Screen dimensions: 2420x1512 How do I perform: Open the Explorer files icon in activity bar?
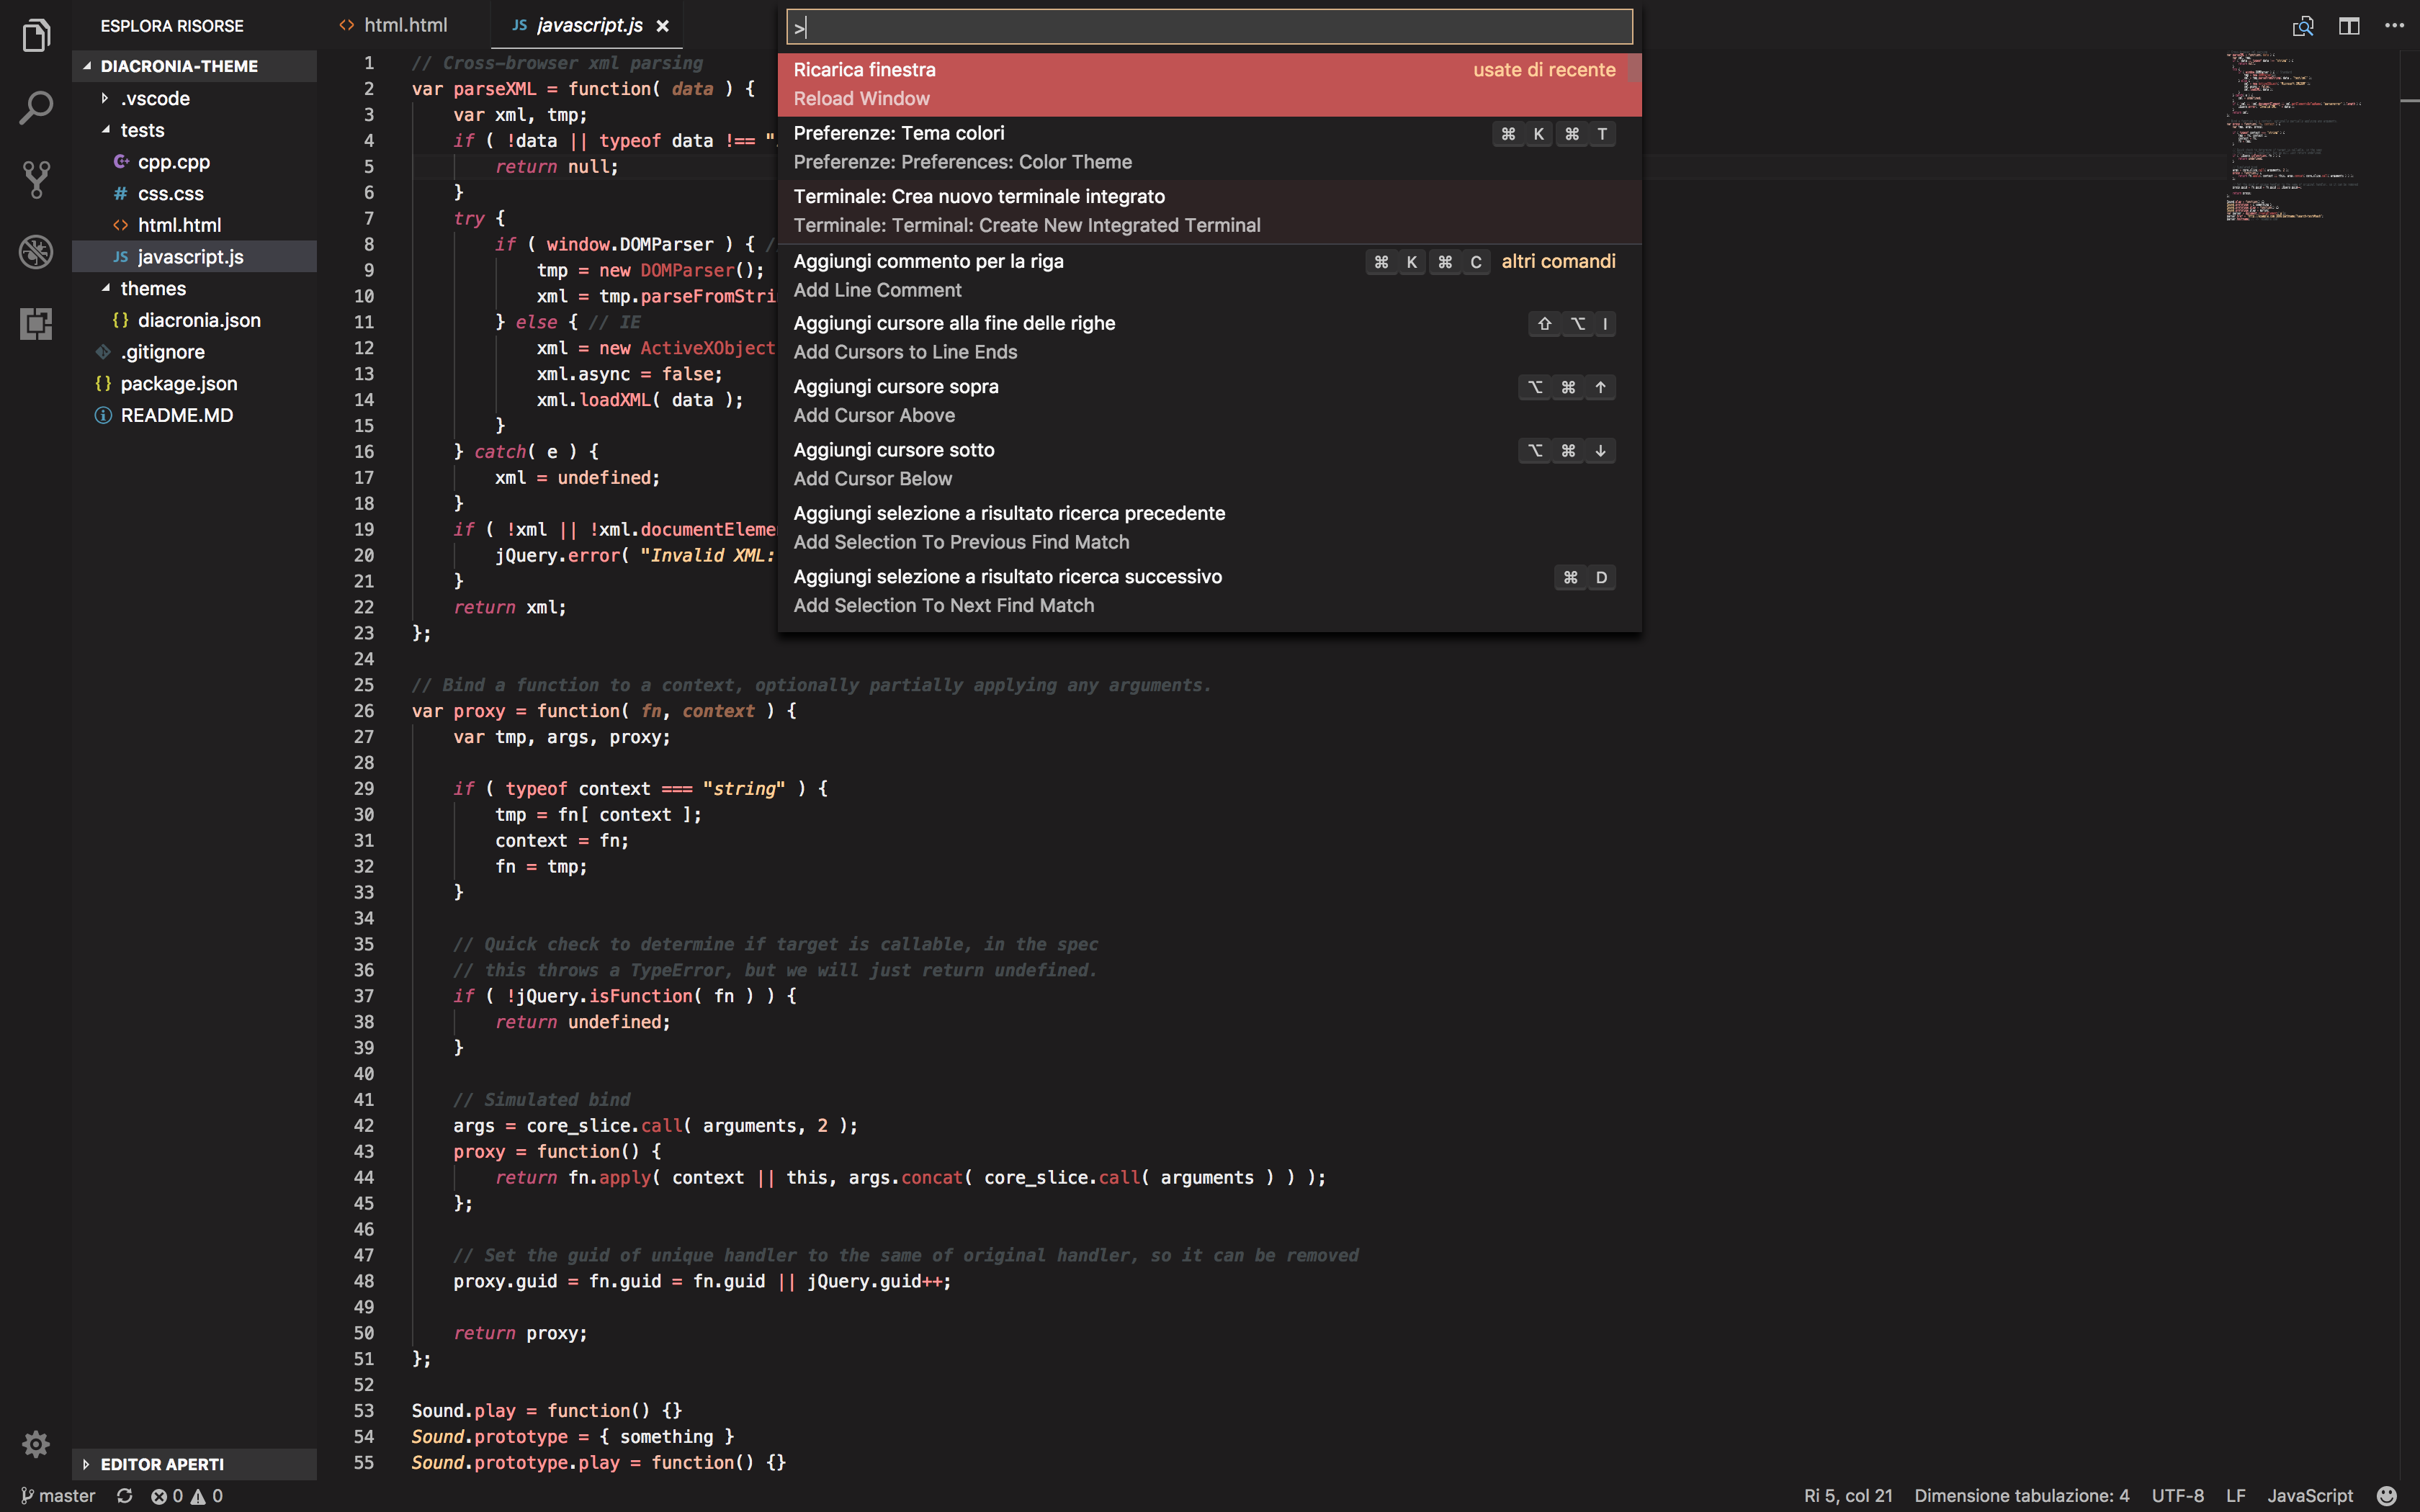[x=36, y=36]
